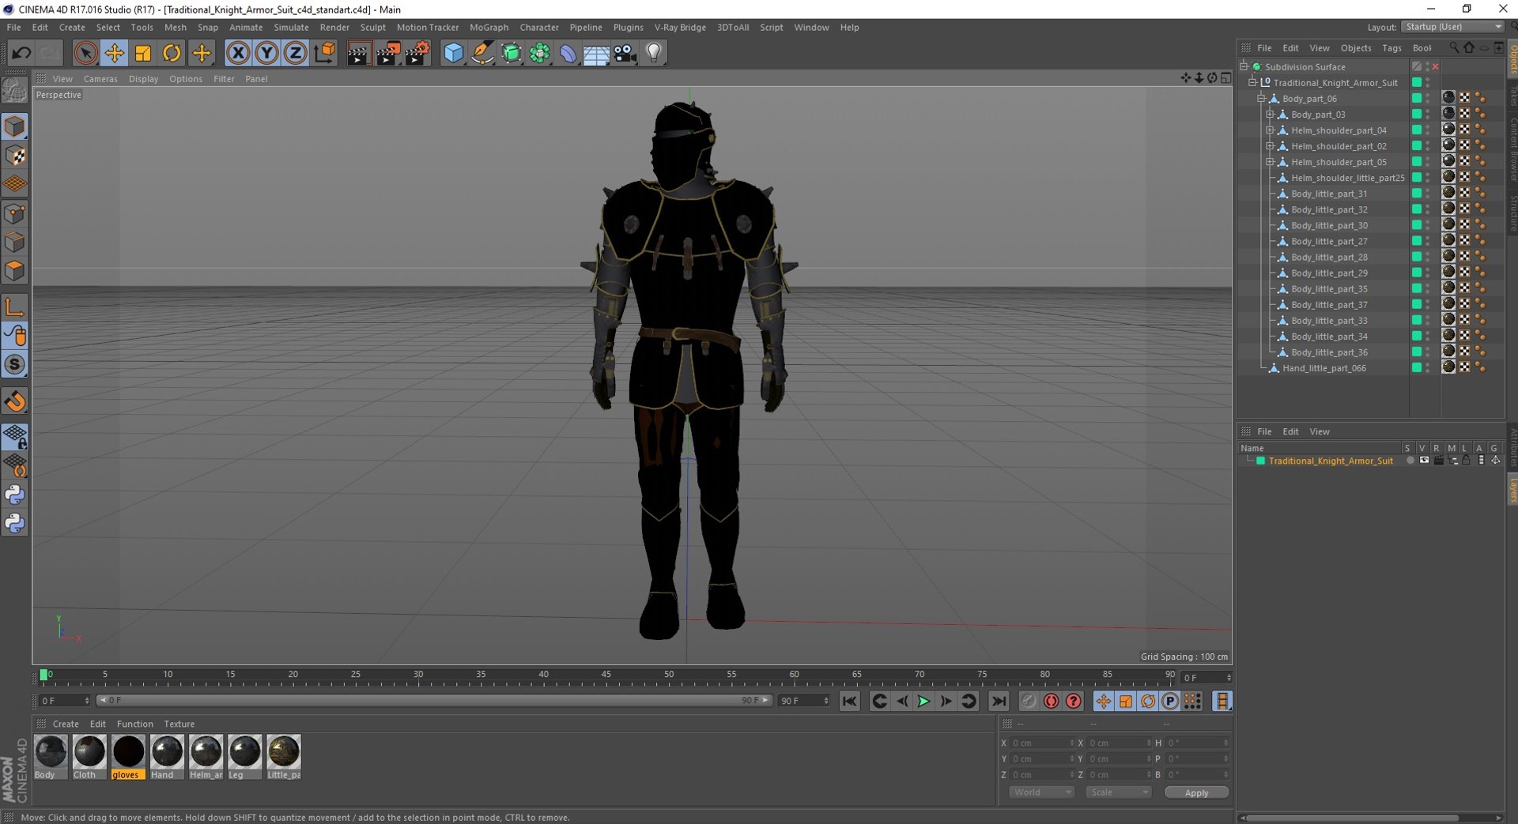1518x824 pixels.
Task: Select the Body material swatch
Action: point(51,757)
